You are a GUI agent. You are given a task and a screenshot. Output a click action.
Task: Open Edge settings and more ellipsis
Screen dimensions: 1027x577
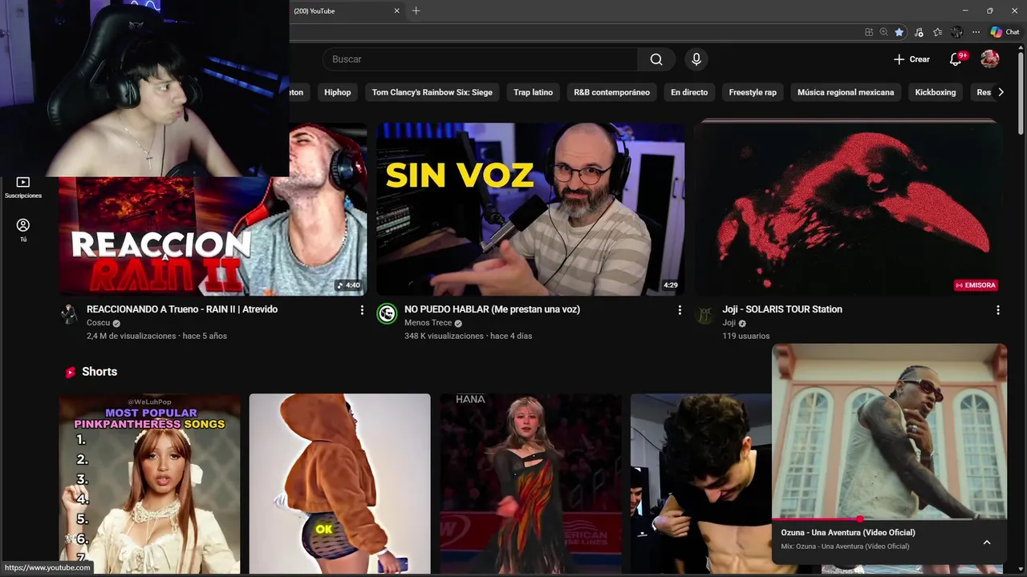point(976,32)
